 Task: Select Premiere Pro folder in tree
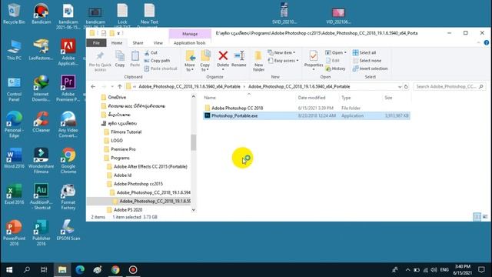point(123,149)
